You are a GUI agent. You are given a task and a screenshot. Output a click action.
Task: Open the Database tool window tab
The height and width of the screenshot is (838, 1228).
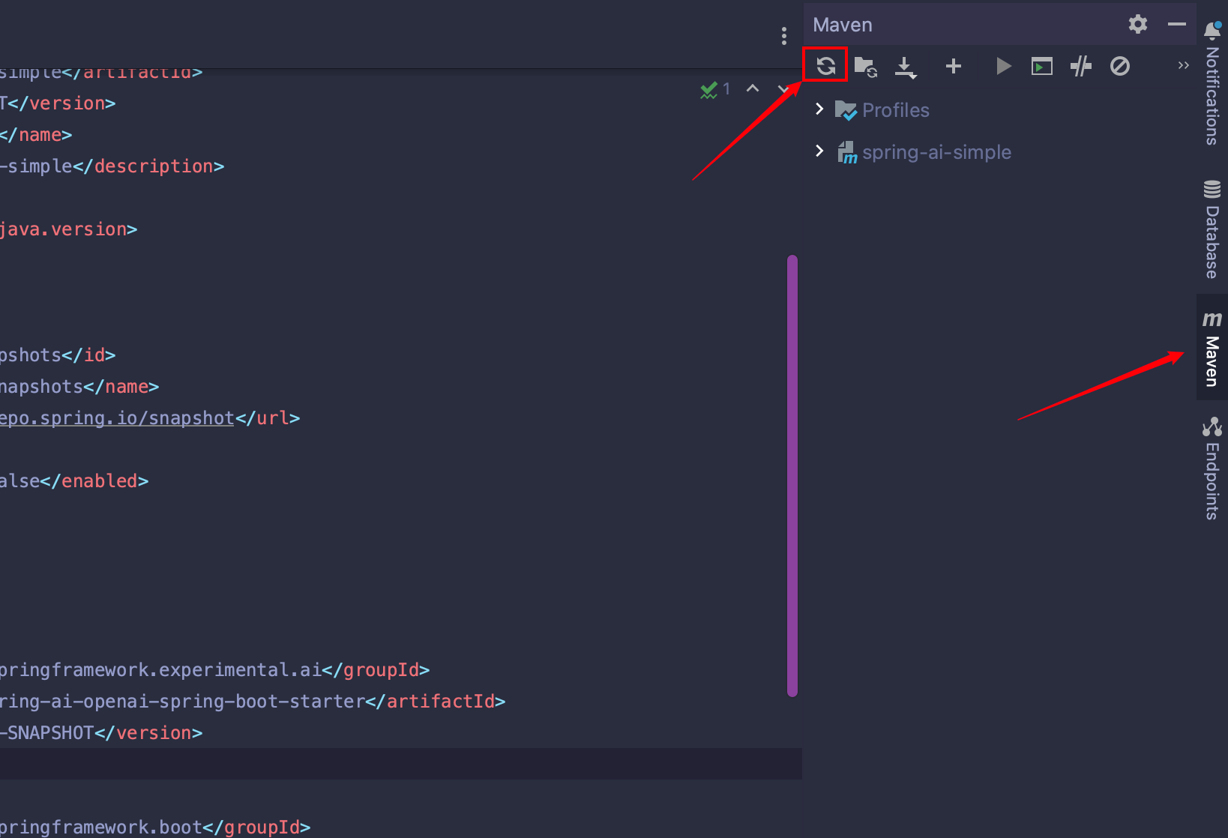1212,229
